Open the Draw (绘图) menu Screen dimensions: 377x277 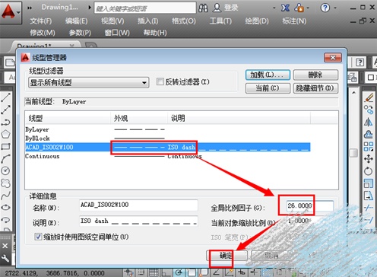257,21
